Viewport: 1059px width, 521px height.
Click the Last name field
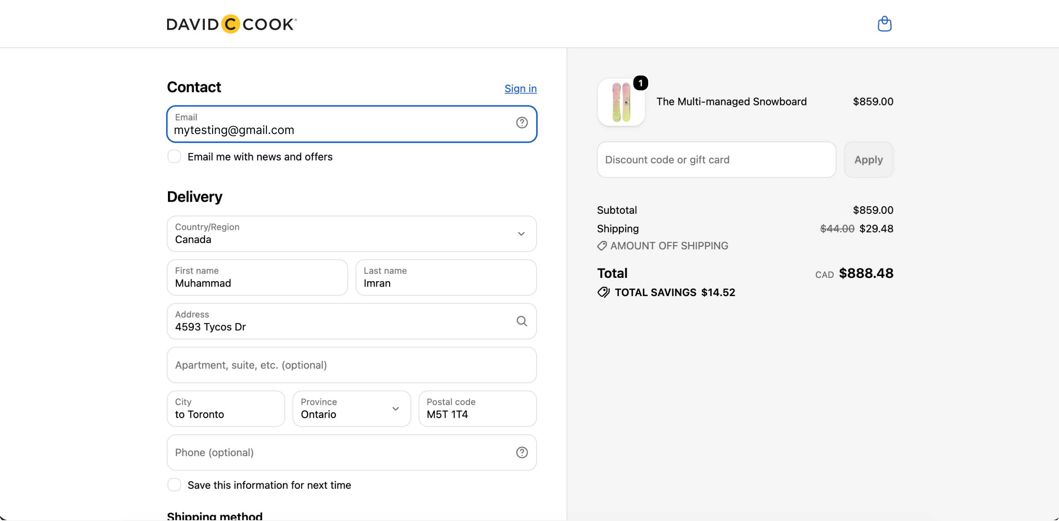click(x=446, y=277)
